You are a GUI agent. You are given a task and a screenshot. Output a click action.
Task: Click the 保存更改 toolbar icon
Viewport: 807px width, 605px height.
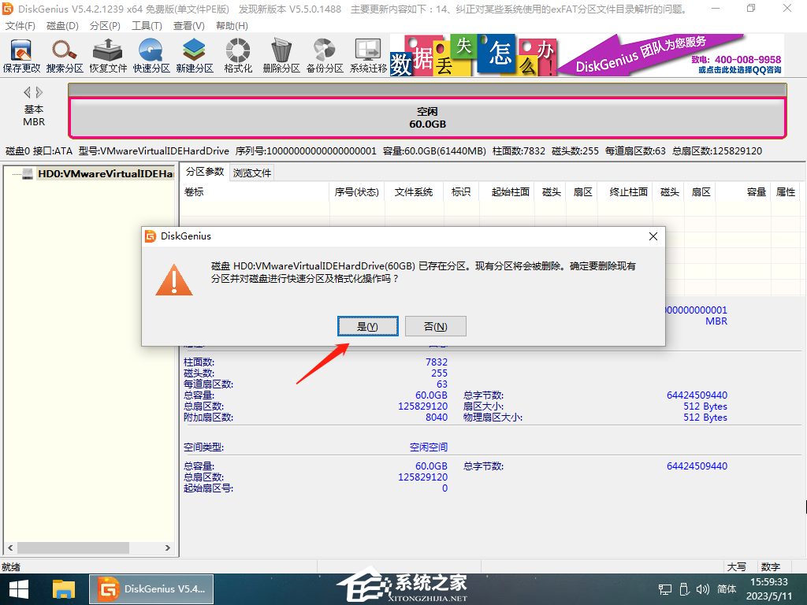coord(21,56)
